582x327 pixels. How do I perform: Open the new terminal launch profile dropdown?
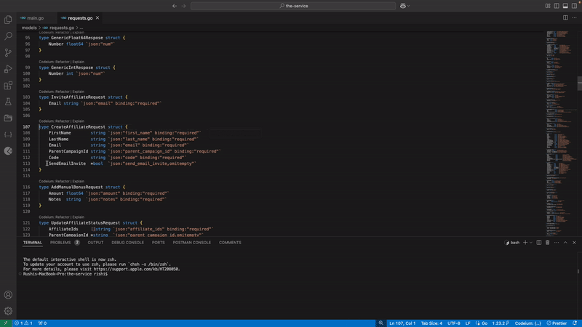pyautogui.click(x=531, y=243)
